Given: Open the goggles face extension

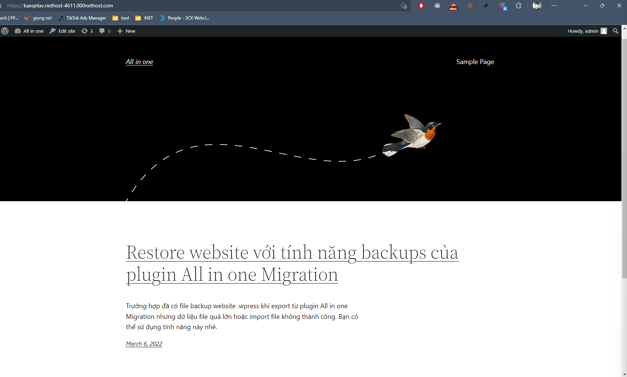Looking at the screenshot, I should [x=437, y=6].
